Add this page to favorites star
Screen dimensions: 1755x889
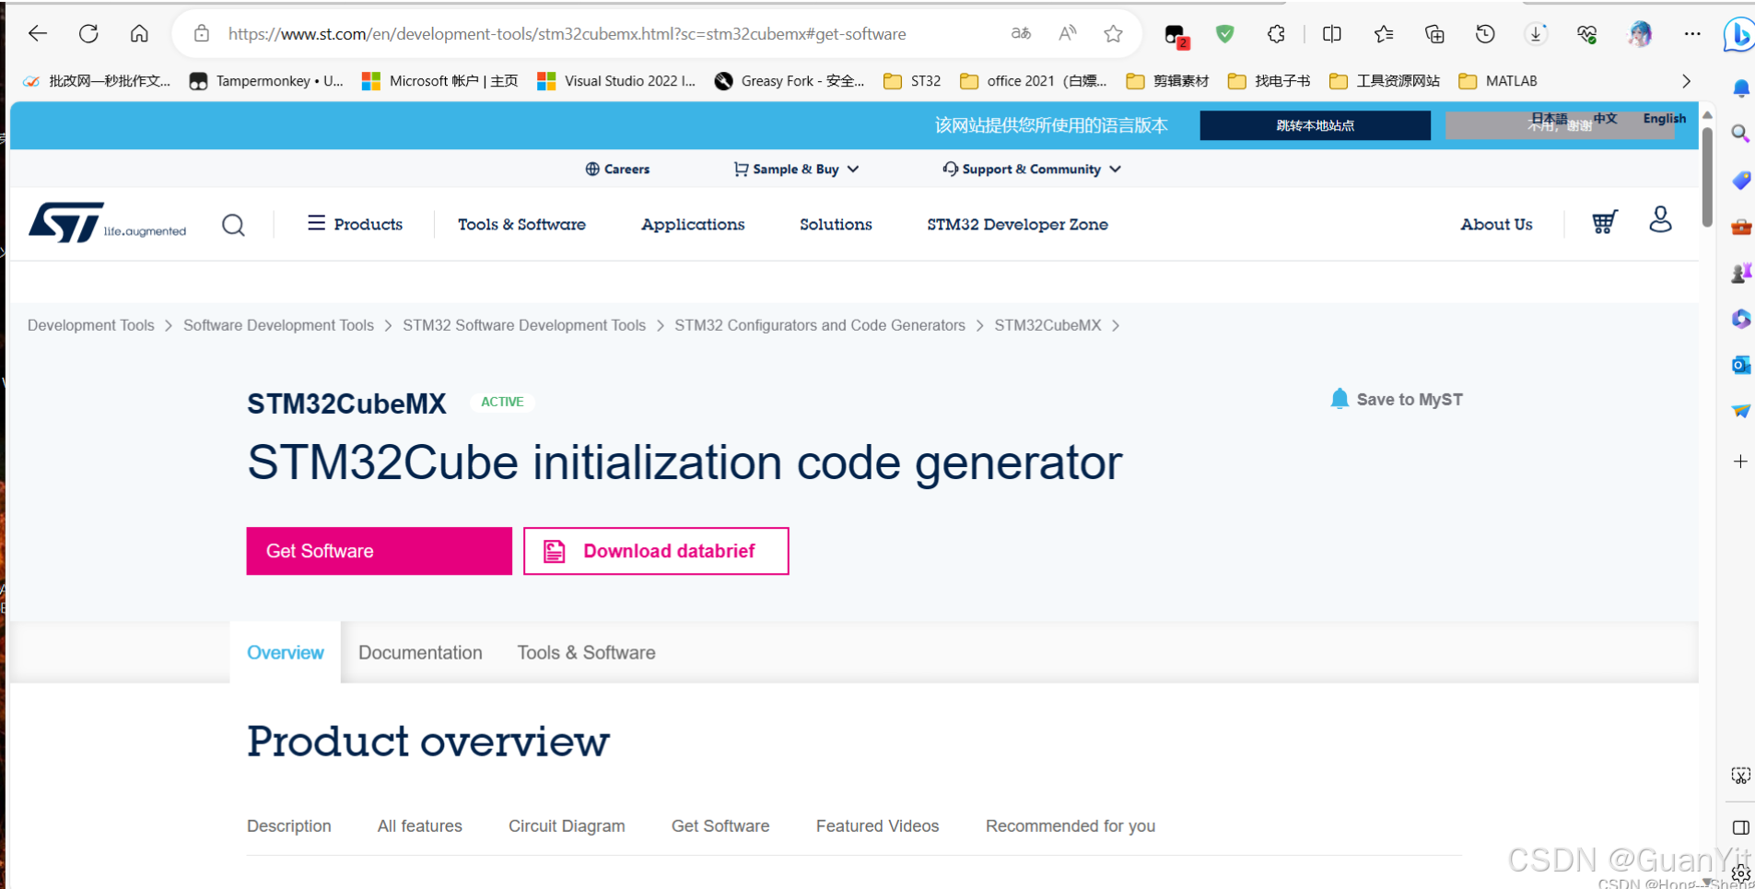coord(1114,34)
